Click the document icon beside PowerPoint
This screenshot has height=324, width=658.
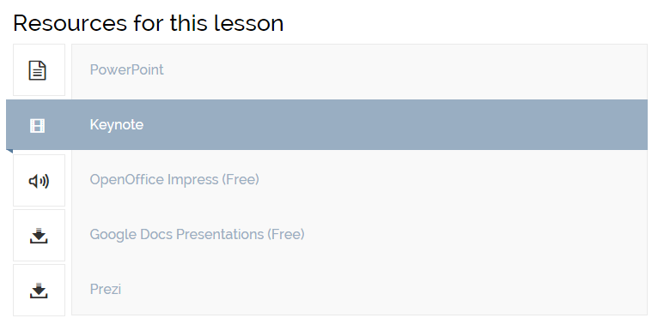[38, 70]
